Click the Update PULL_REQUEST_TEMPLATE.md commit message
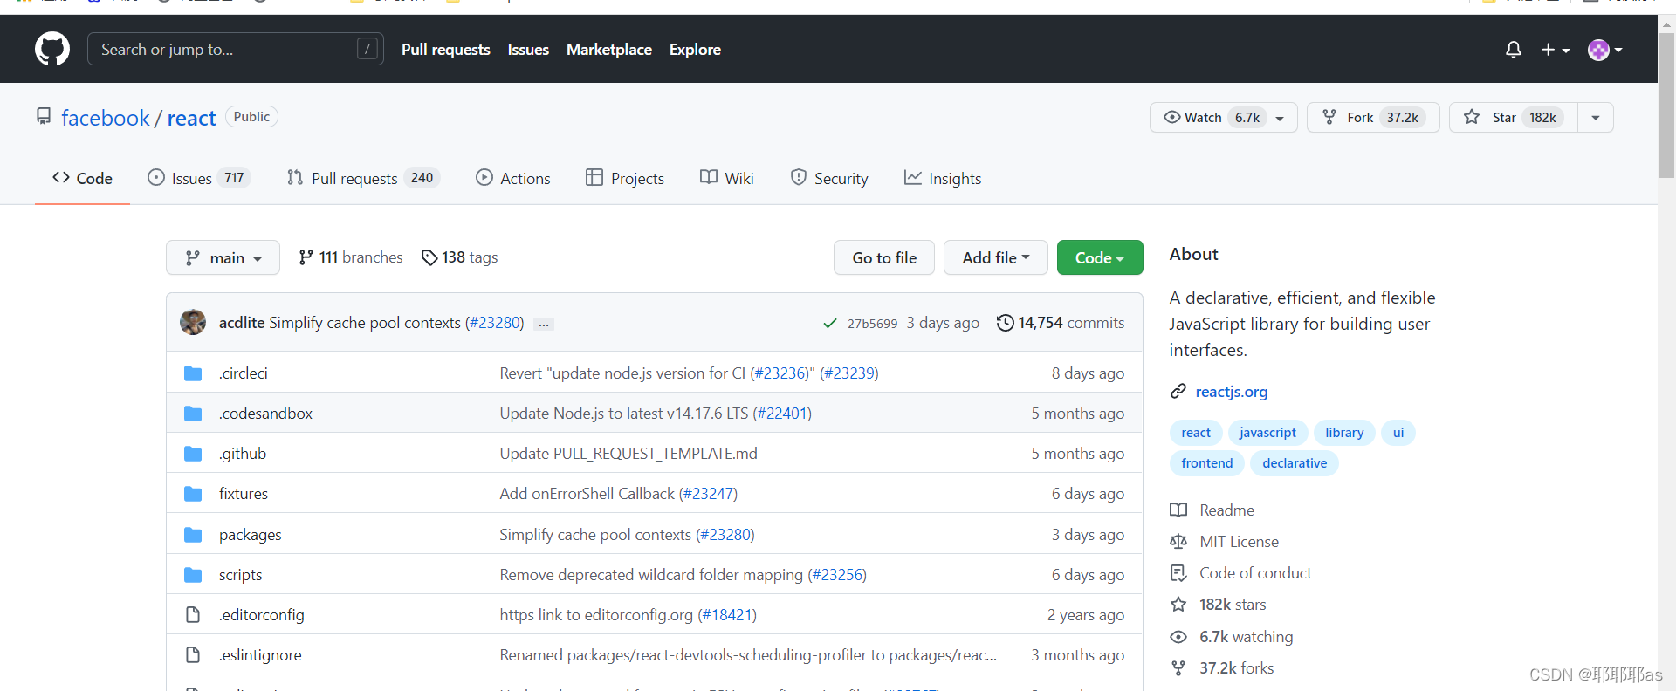This screenshot has height=691, width=1676. point(628,453)
